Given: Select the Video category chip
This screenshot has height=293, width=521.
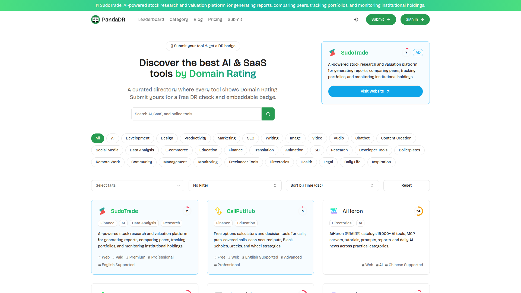Looking at the screenshot, I should pos(317,138).
